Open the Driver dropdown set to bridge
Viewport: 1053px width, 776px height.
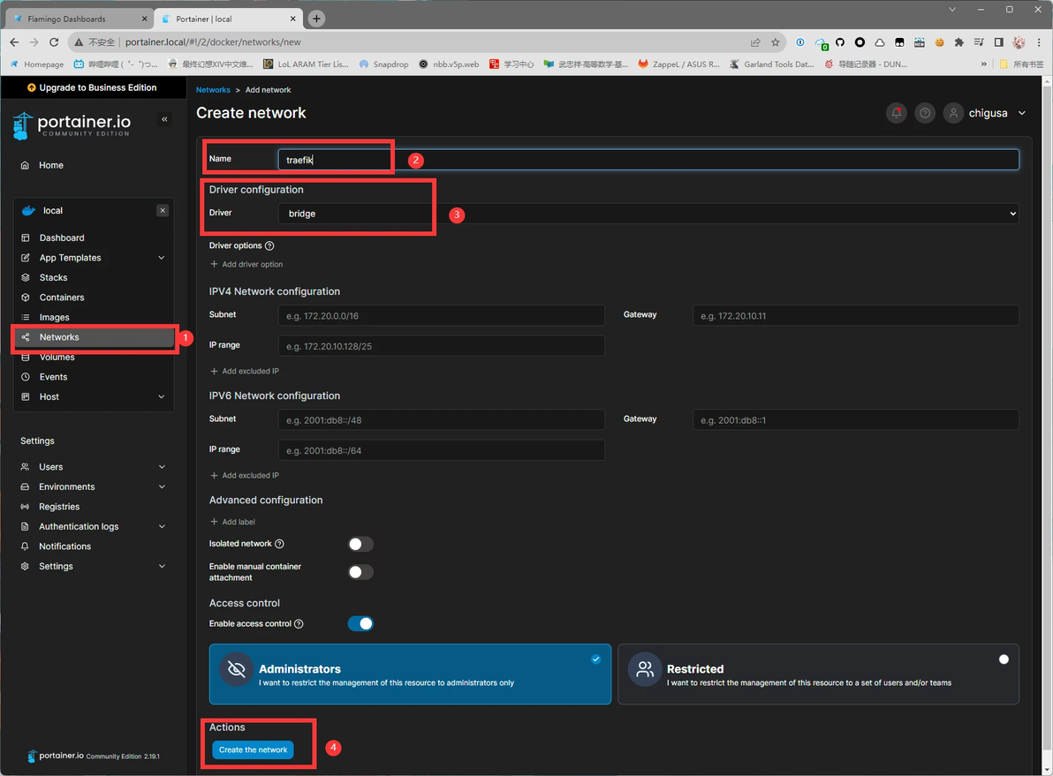(648, 214)
